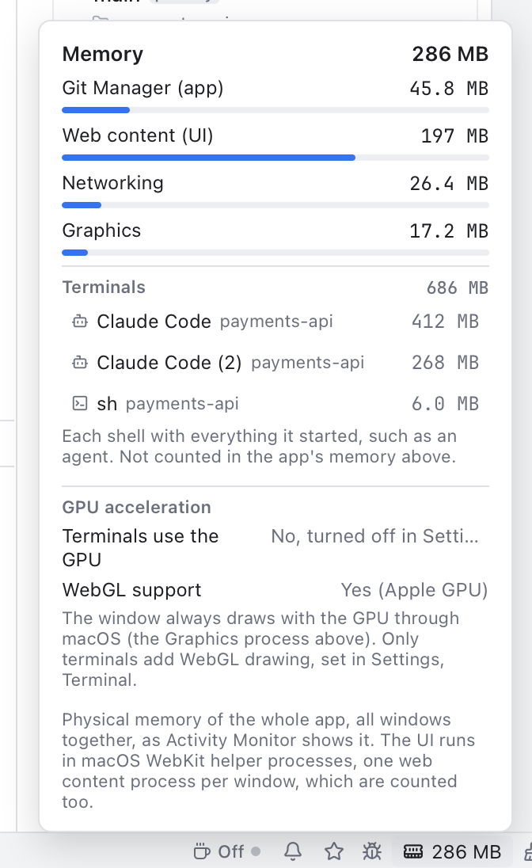Click the terminal prompt icon beside sh
This screenshot has height=868, width=532.
[x=80, y=403]
